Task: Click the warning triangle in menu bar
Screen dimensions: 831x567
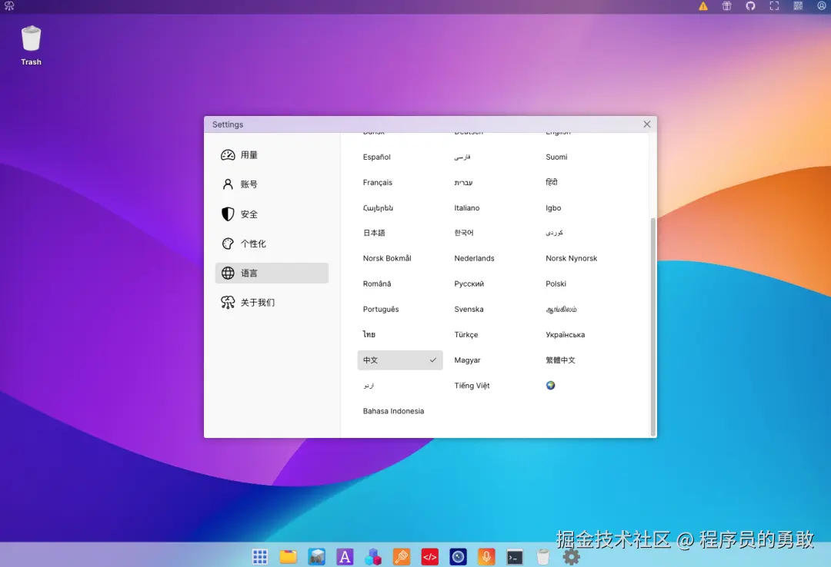Action: (703, 5)
